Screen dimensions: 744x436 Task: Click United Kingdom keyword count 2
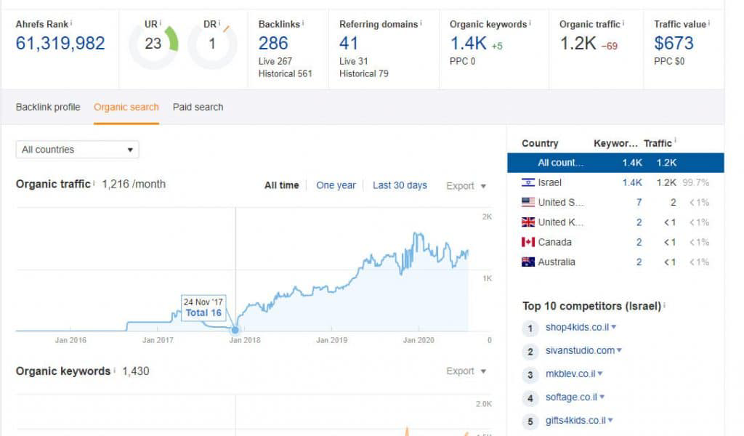pyautogui.click(x=639, y=222)
